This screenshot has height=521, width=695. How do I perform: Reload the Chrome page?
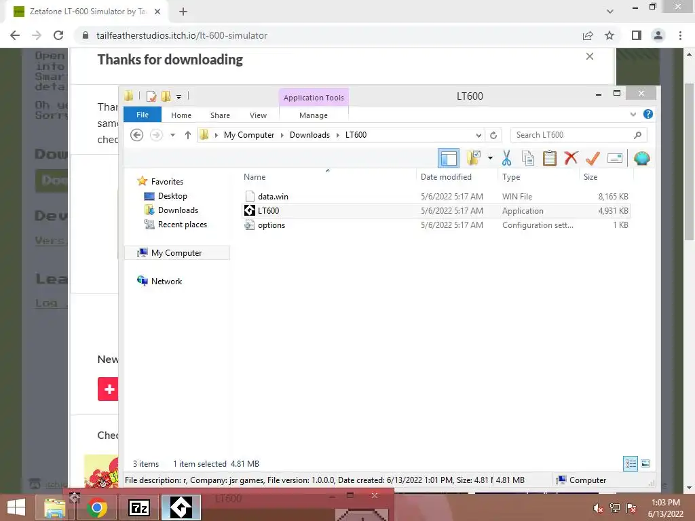pyautogui.click(x=58, y=35)
